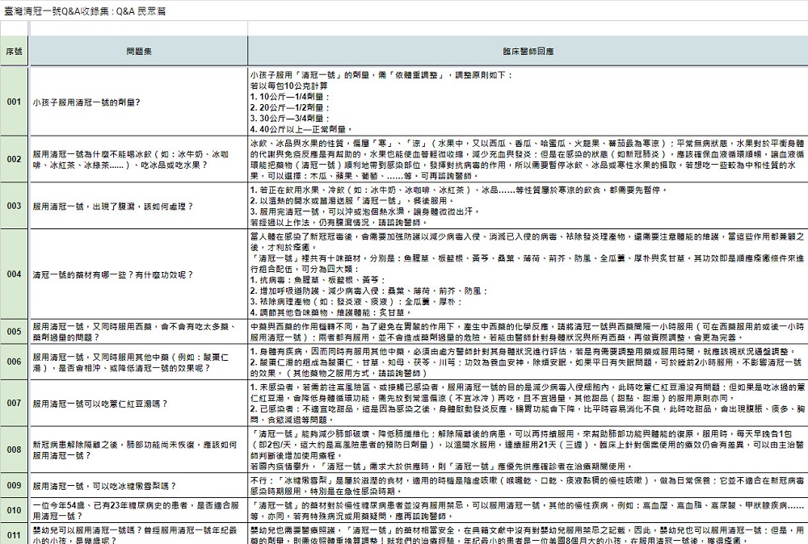This screenshot has width=808, height=544.
Task: Click question '服用清冠一號可以吃薏仁紅豆湯嗎?'
Action: [x=139, y=404]
